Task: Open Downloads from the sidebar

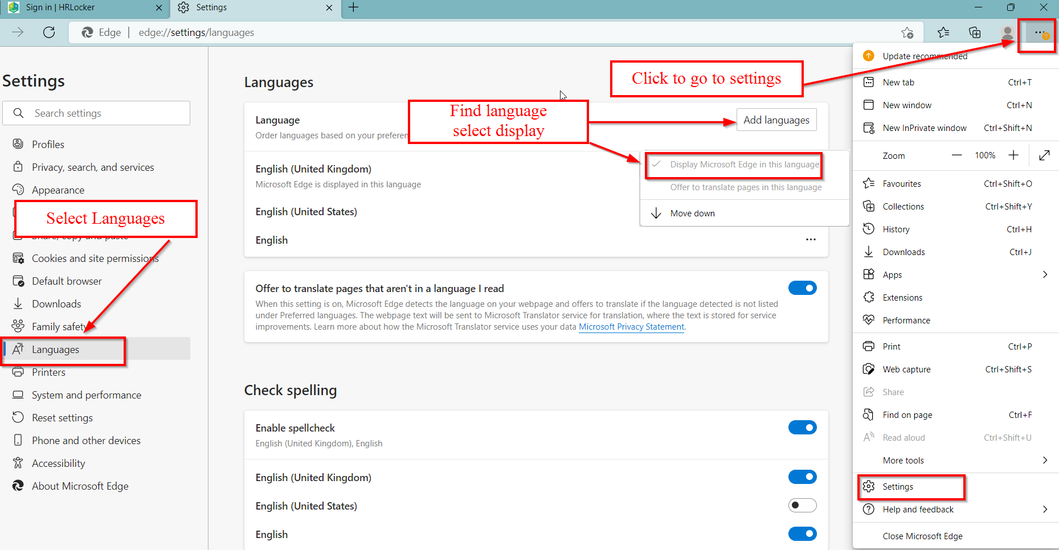Action: pyautogui.click(x=55, y=303)
